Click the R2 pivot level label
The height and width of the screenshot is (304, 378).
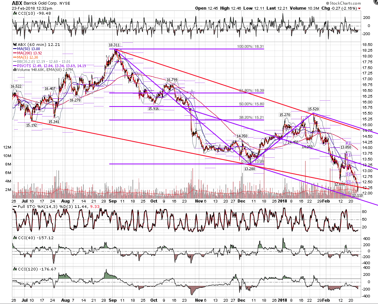coord(348,144)
